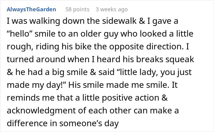
Task: Click the 58 points score label
Action: click(x=77, y=9)
